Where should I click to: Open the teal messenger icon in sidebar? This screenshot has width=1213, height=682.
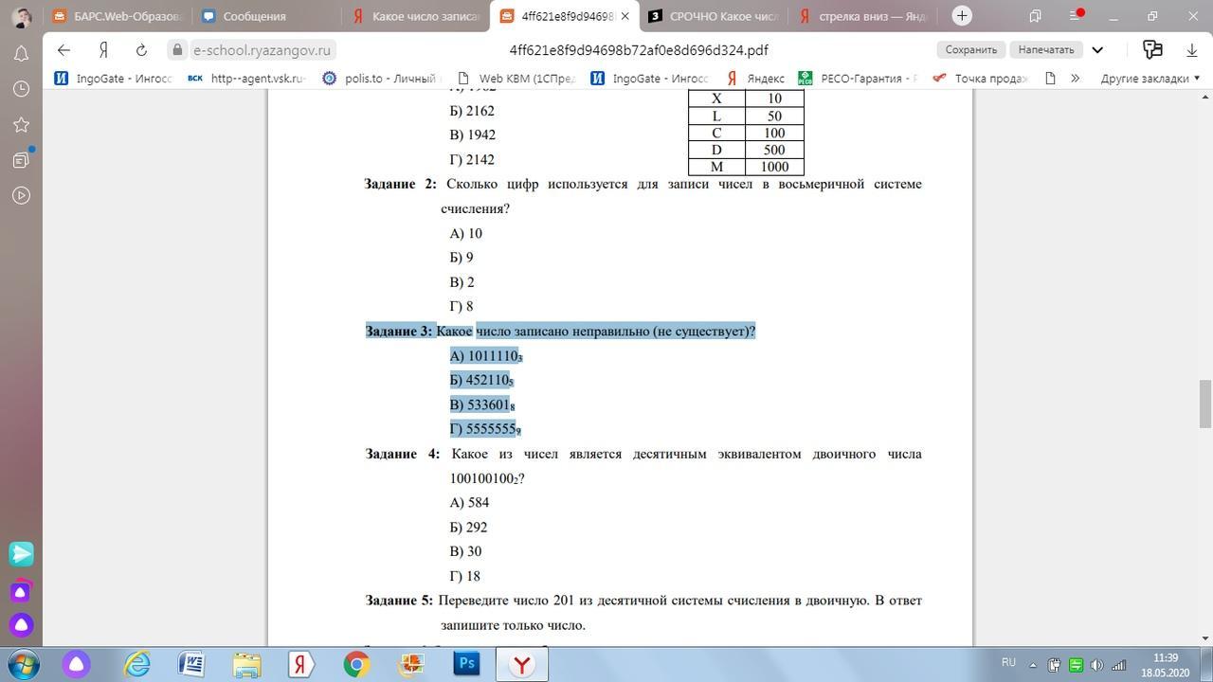pyautogui.click(x=22, y=553)
